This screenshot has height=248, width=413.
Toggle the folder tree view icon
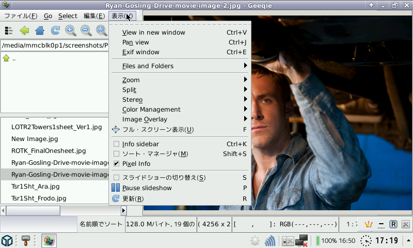pyautogui.click(x=9, y=30)
